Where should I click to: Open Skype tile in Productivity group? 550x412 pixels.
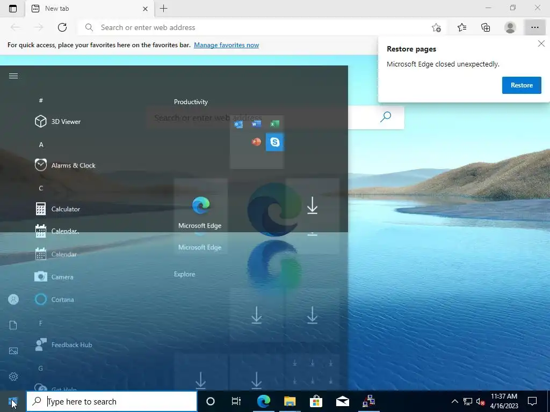[274, 142]
